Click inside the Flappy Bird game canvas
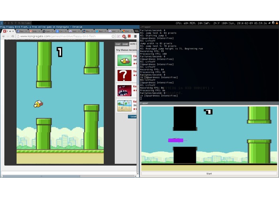 60,103
